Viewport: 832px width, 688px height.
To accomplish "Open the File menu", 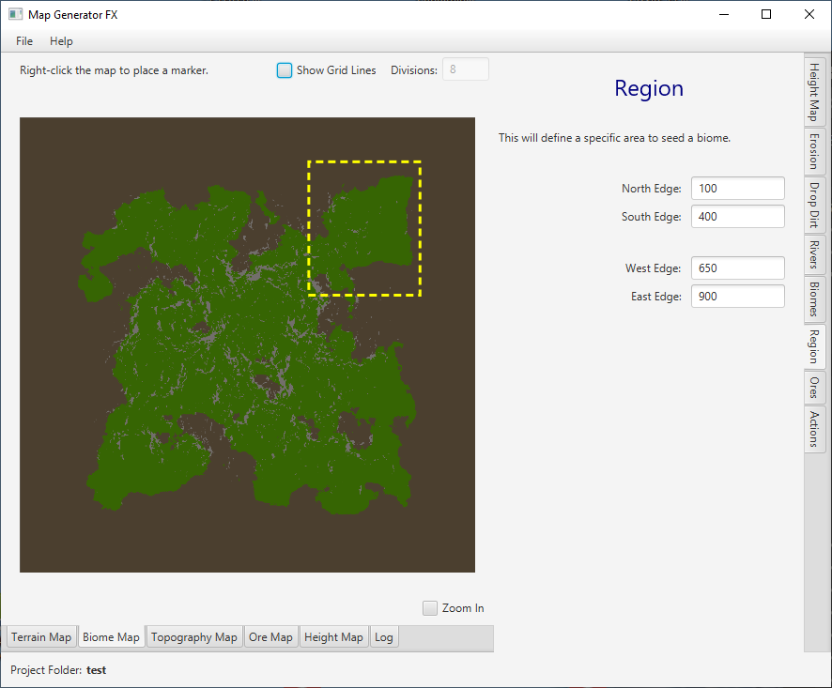I will pyautogui.click(x=24, y=41).
